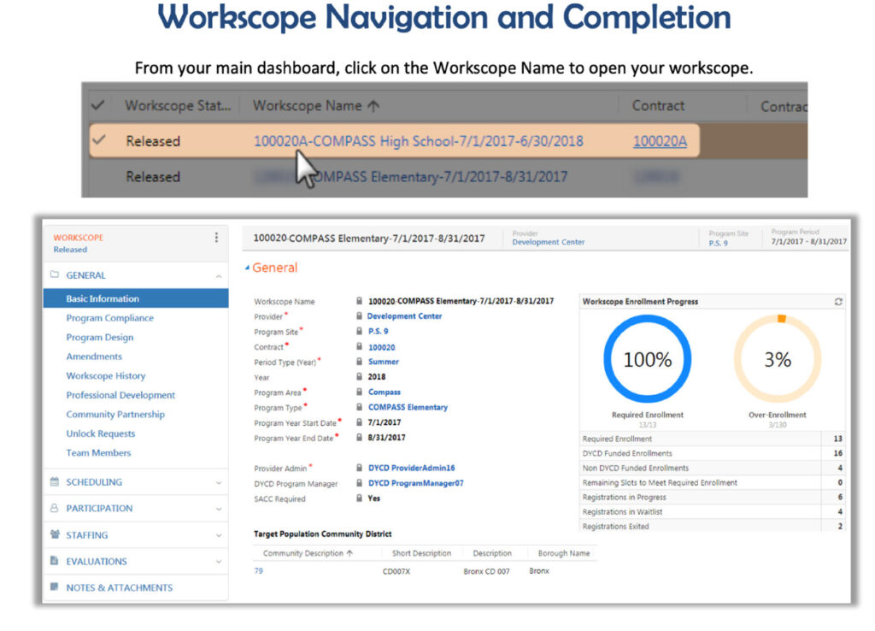Click the calendar icon beside SCHEDULING
Viewport: 875px width, 631px height.
[x=55, y=482]
